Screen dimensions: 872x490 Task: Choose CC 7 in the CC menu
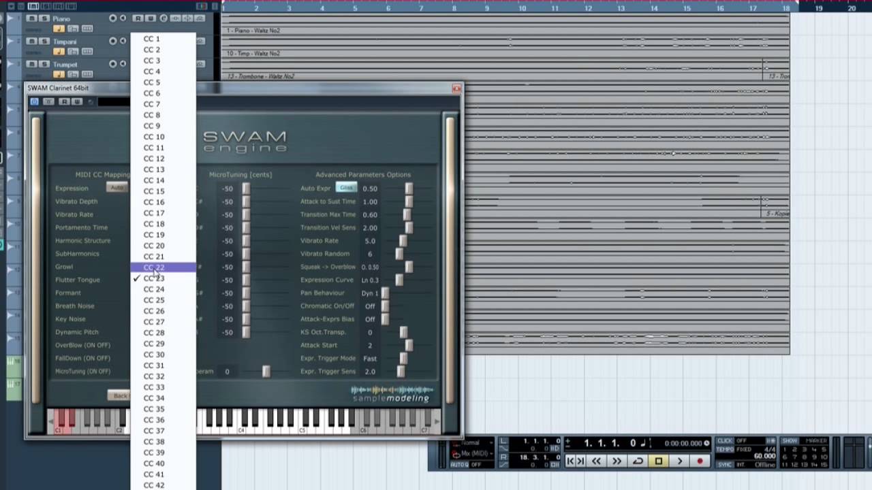tap(163, 104)
